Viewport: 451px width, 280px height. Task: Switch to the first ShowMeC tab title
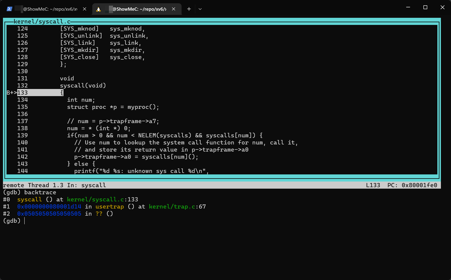coord(50,9)
